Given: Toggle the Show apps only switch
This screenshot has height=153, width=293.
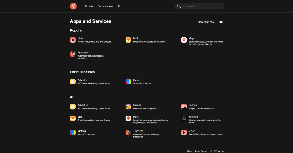Looking at the screenshot, I should tap(222, 22).
